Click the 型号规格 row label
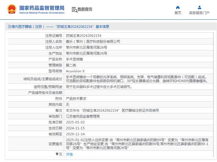 [x=55, y=71]
